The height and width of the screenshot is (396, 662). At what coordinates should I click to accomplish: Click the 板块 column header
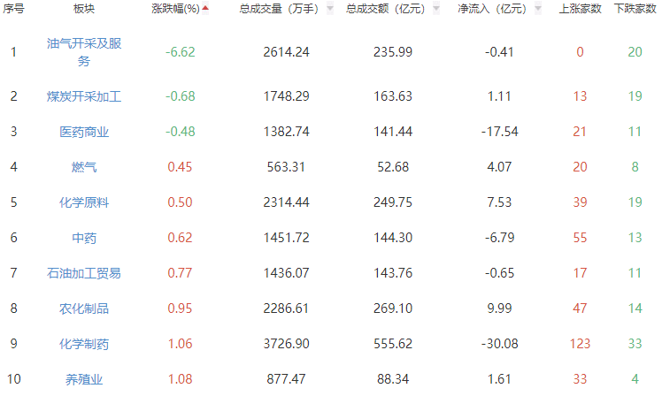point(84,9)
